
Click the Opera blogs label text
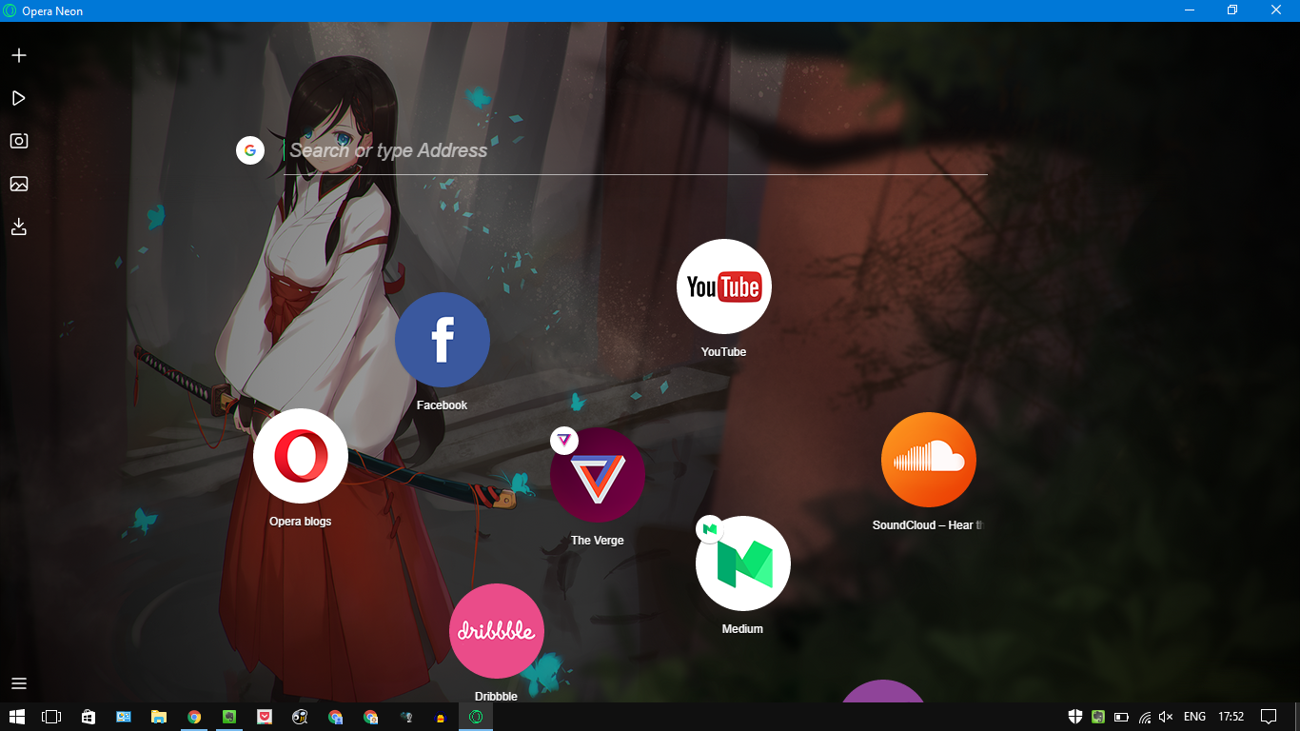click(x=301, y=522)
